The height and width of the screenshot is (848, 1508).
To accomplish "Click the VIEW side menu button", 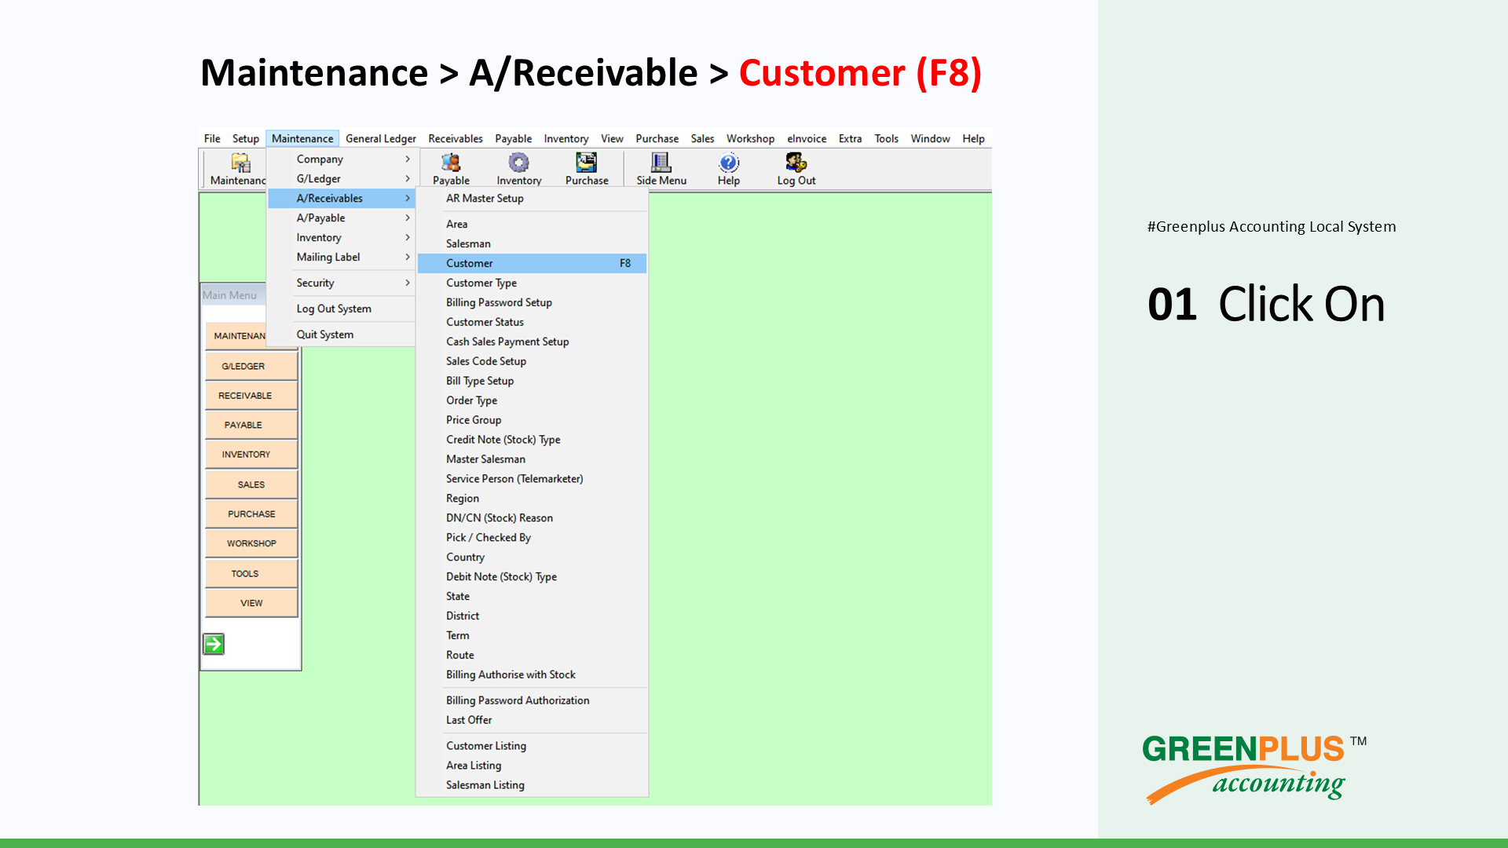I will 251,603.
